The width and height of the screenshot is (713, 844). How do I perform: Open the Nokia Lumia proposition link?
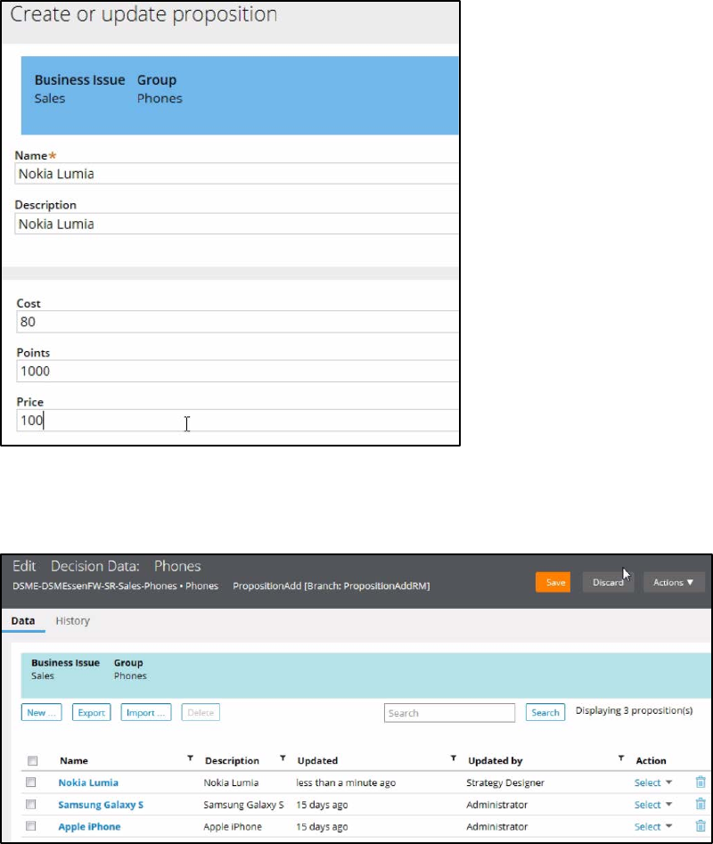tap(88, 783)
